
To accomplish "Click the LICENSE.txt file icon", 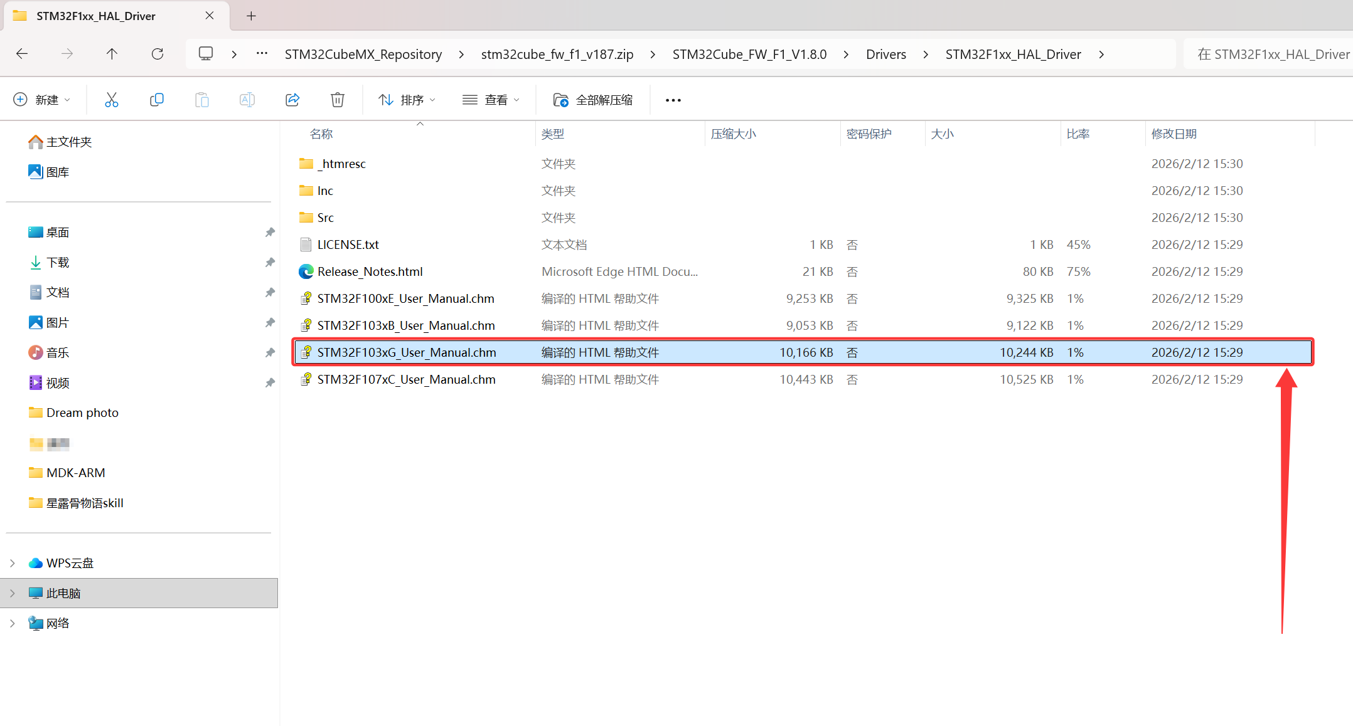I will [306, 245].
